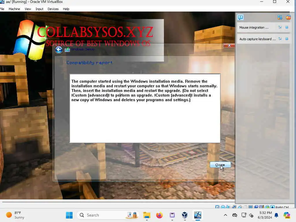Open the clock showing 5:32 PM
296x222 pixels.
pos(265,215)
